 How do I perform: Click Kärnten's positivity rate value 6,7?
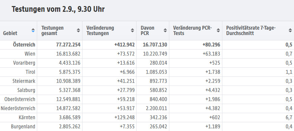289,118
